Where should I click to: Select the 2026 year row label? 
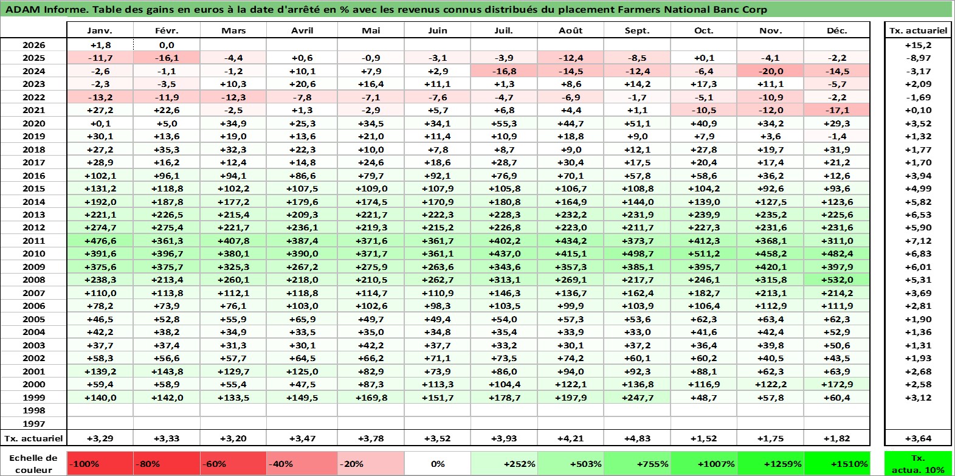click(x=33, y=45)
